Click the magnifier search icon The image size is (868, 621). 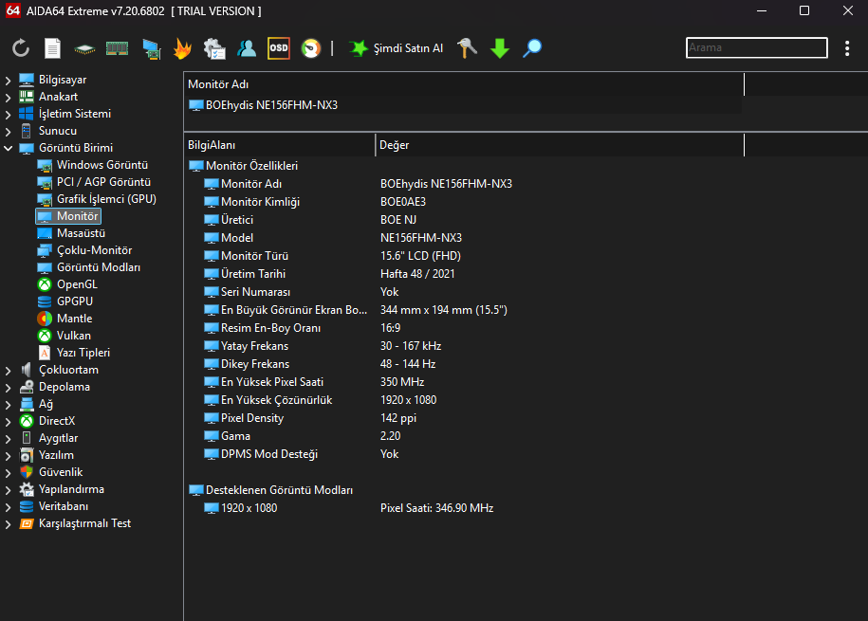[532, 48]
